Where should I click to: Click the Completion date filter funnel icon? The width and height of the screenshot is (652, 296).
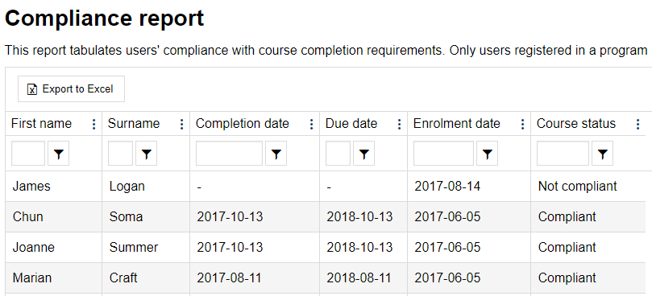click(x=276, y=154)
